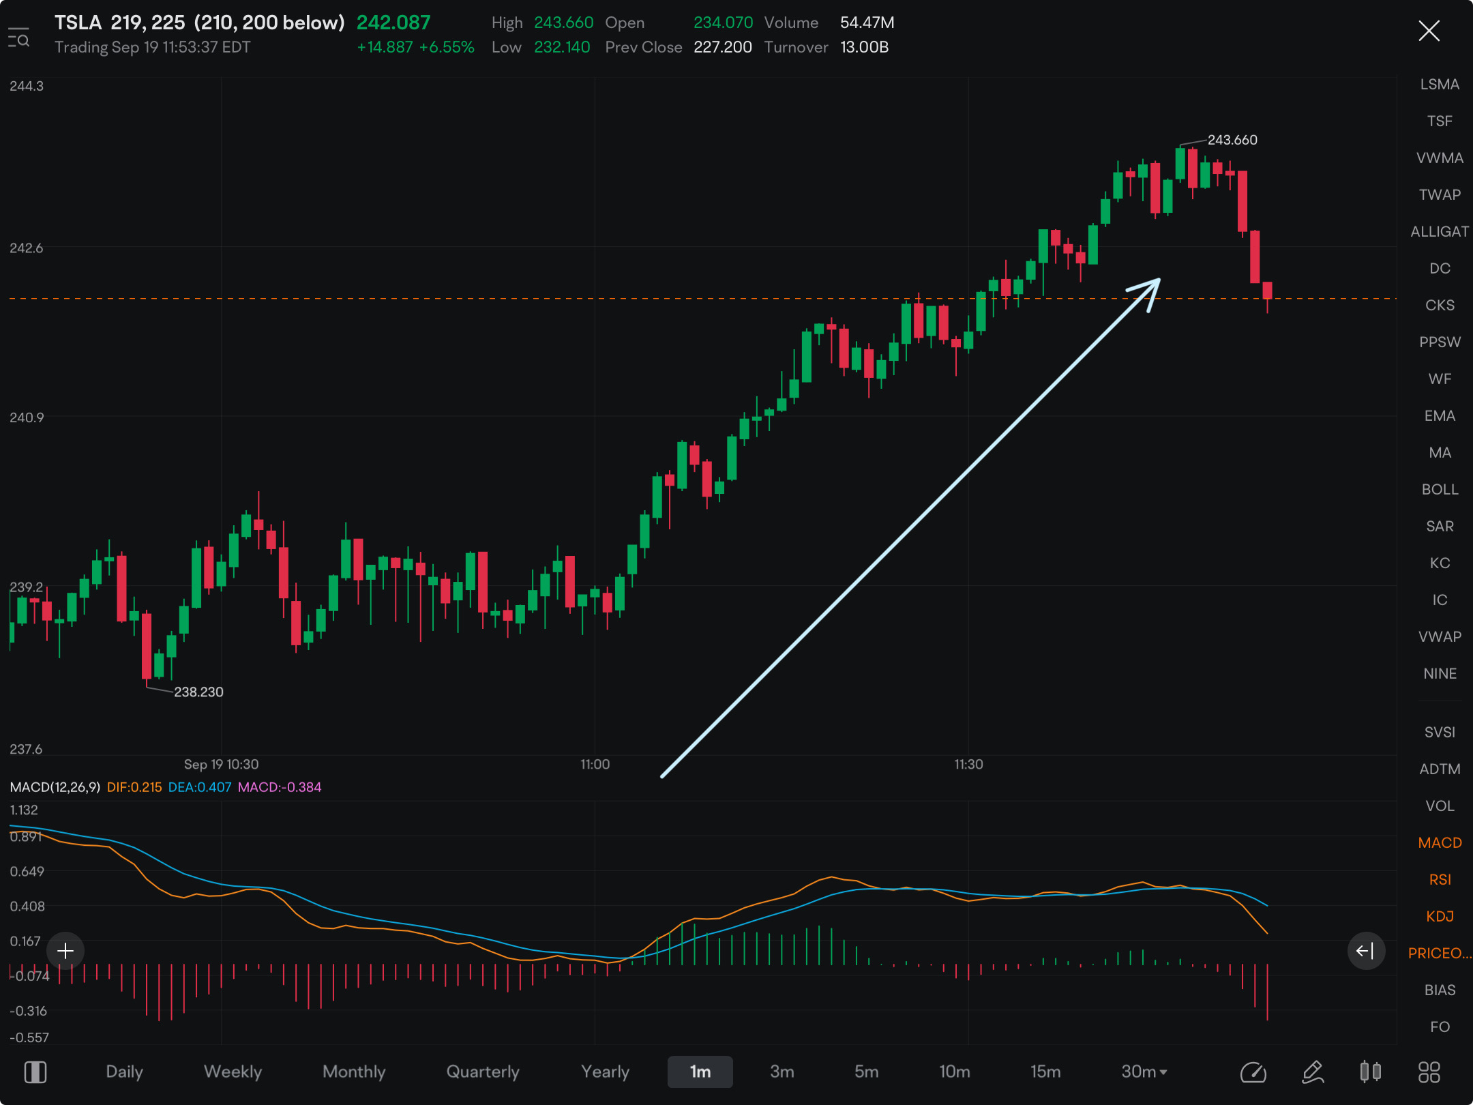Enable the VOL sub-indicator
Image resolution: width=1473 pixels, height=1105 pixels.
[x=1440, y=806]
